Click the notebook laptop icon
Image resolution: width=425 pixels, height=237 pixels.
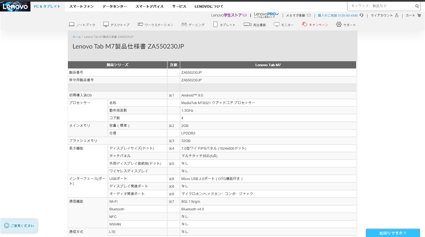coord(71,24)
